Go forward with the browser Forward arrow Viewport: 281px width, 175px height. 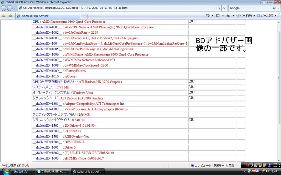pos(10,8)
